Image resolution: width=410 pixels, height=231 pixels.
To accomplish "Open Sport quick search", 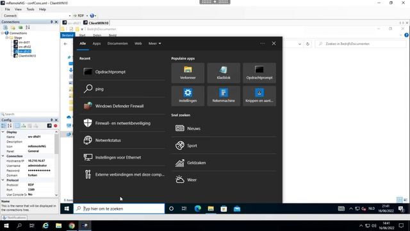I will 224,146.
